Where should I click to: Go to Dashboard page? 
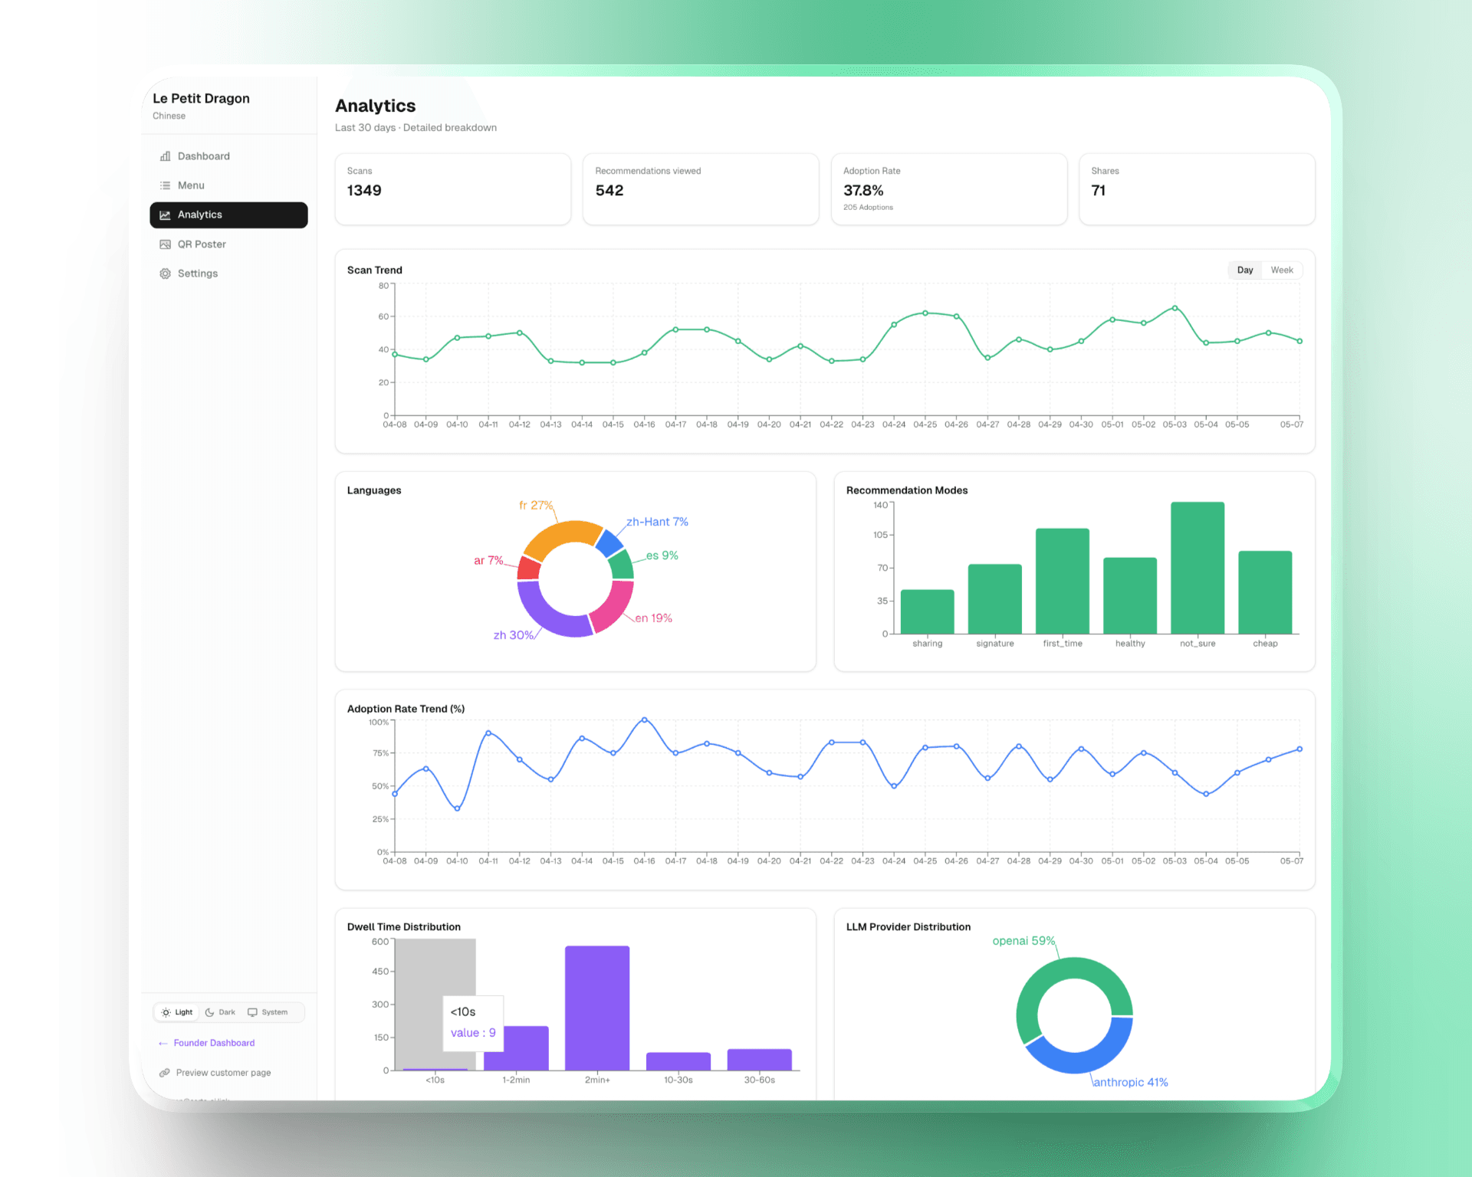[228, 156]
